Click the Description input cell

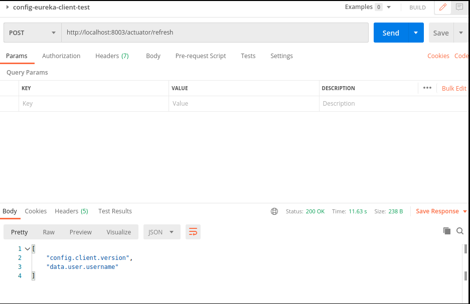[393, 104]
